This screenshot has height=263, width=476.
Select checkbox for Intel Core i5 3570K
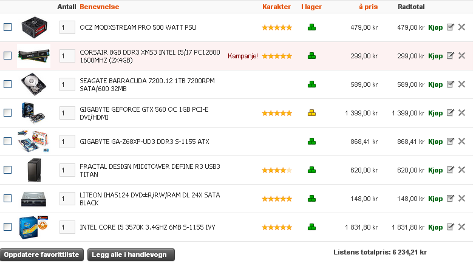click(x=7, y=227)
